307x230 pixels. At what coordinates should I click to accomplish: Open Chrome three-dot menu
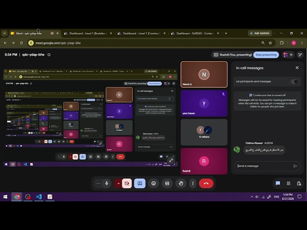coord(302,43)
